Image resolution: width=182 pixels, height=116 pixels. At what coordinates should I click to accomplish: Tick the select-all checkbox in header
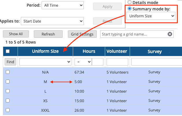click(8, 51)
